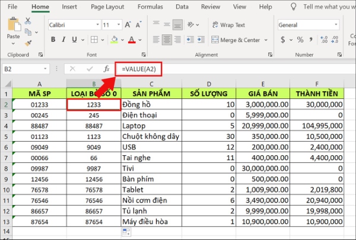
Task: Click the formula bar with =VALUE(A2)
Action: tap(236, 69)
